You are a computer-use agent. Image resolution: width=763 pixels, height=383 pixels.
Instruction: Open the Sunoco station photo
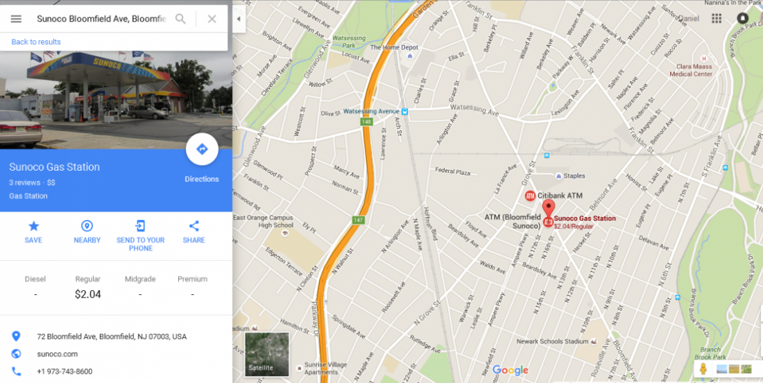[x=116, y=100]
